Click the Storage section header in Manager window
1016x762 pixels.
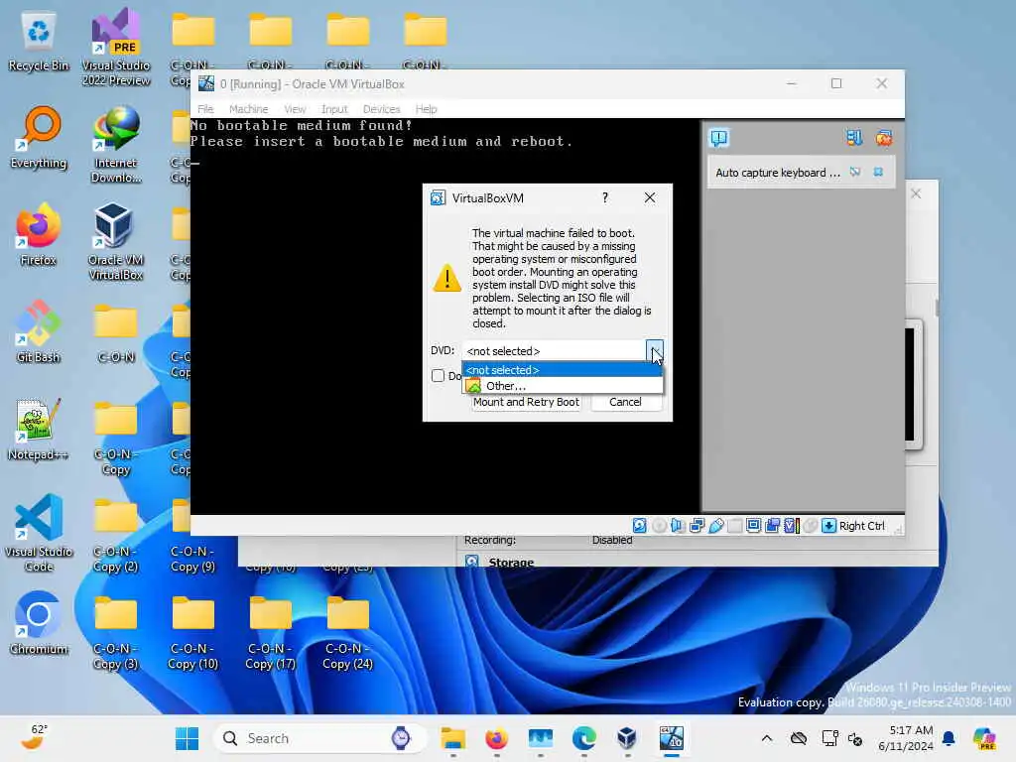511,562
